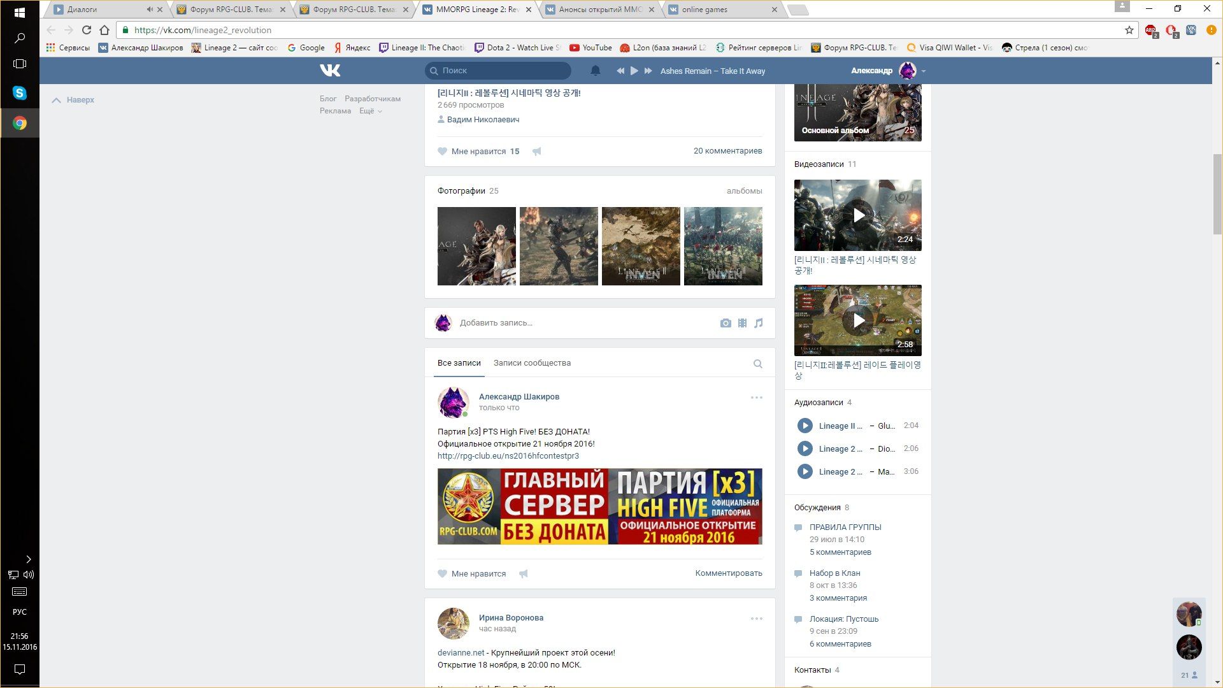Open Локация: Пустошь discussion
Viewport: 1223px width, 688px height.
[843, 619]
